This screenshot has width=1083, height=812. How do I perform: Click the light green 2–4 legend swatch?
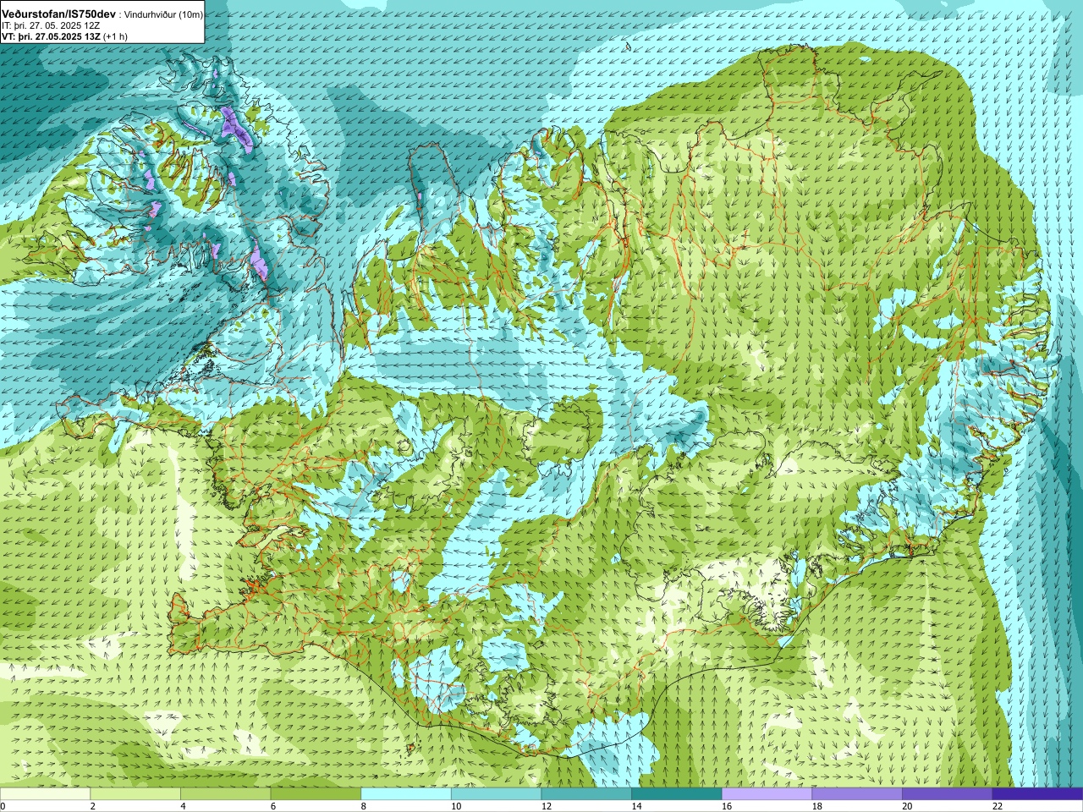coord(135,793)
